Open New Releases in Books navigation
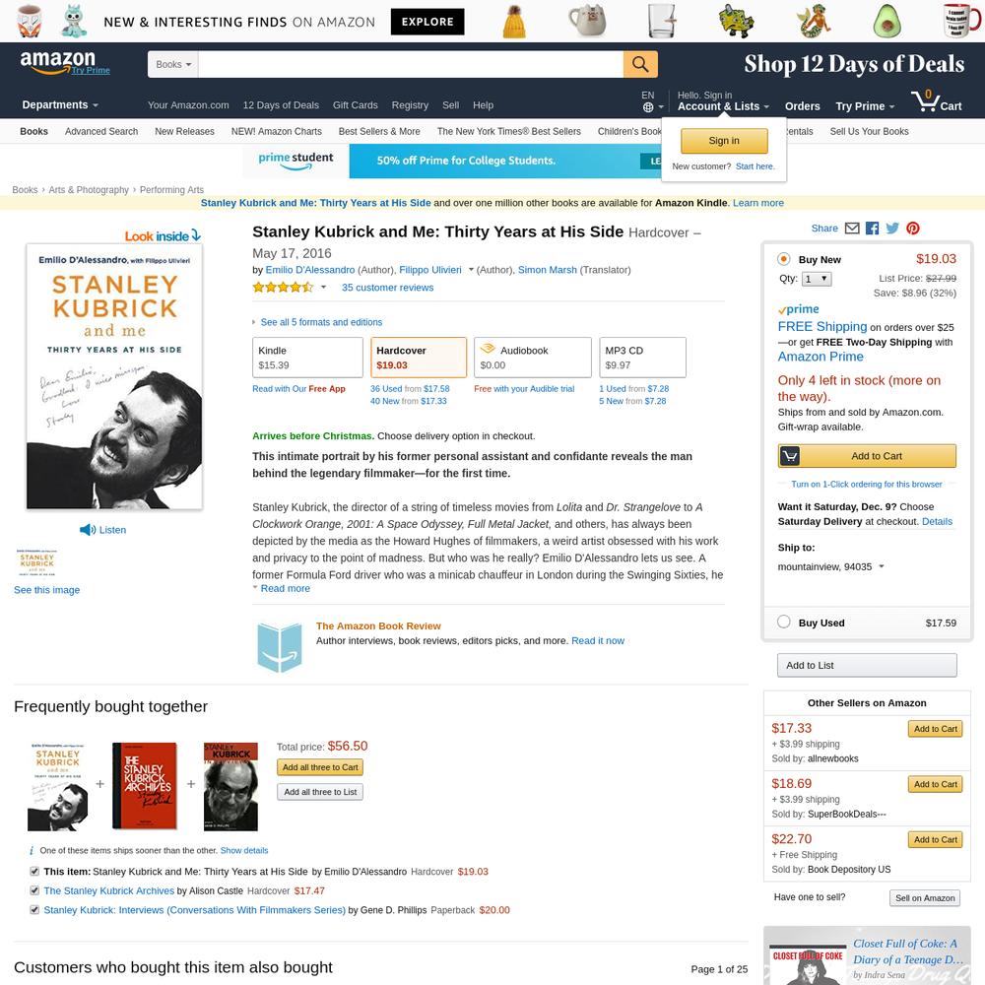Viewport: 985px width, 985px height. pyautogui.click(x=185, y=131)
